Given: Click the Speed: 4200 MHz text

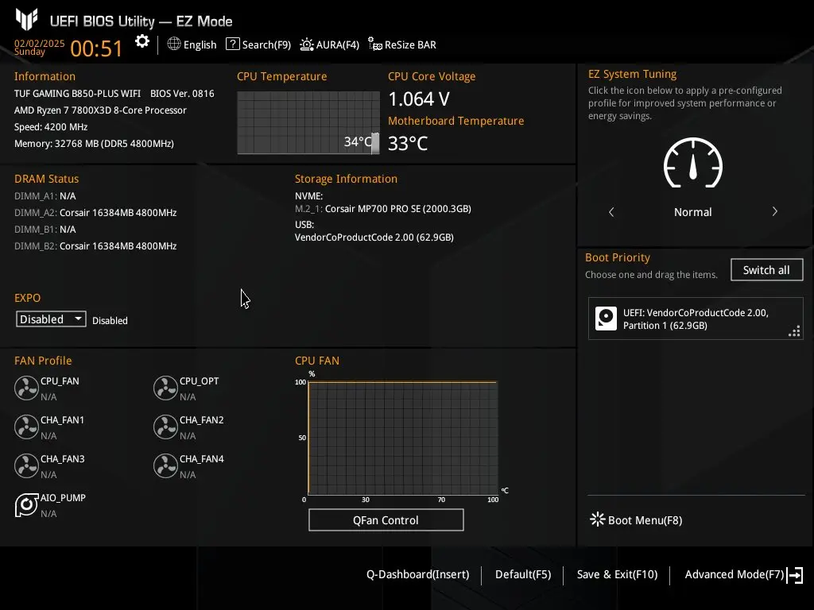Looking at the screenshot, I should click(x=51, y=126).
